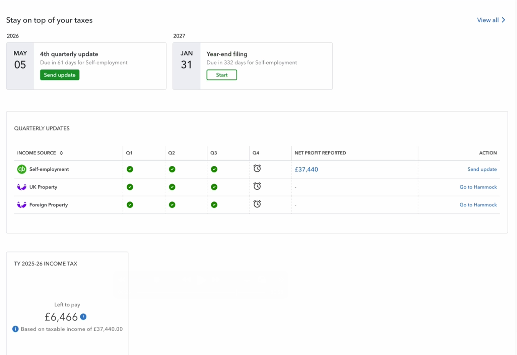Click Foreign Property Q4 clock icon

[x=257, y=204]
